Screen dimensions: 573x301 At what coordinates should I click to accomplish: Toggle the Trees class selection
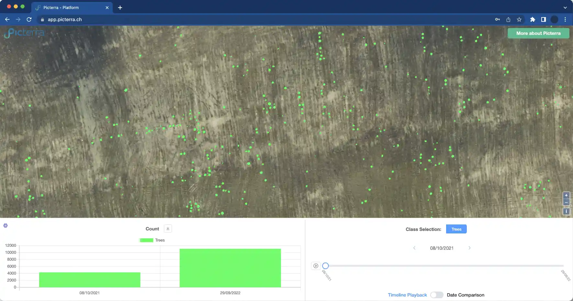pyautogui.click(x=456, y=229)
